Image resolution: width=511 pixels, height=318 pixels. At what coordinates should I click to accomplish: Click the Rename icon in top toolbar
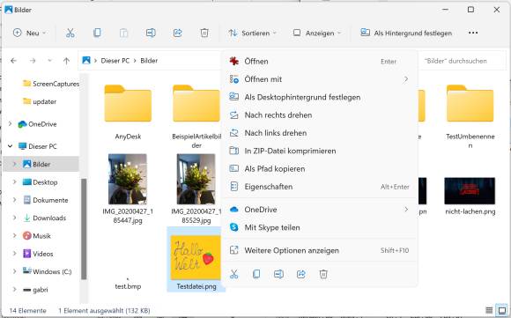[x=151, y=33]
